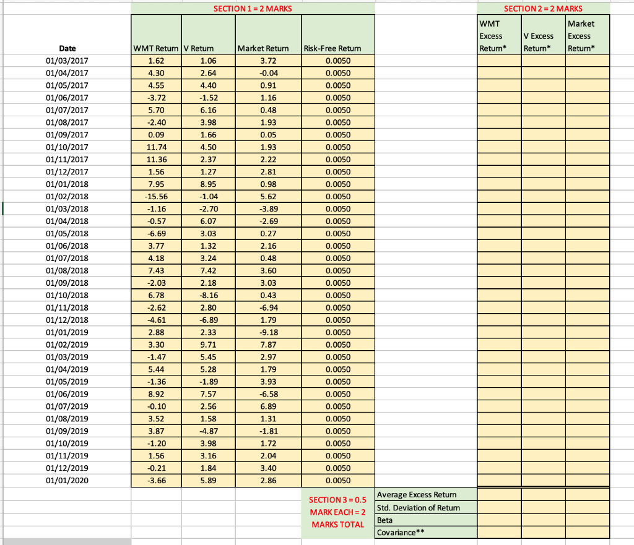This screenshot has height=545, width=634.
Task: Select the SECTION 3 marks note cell
Action: [x=337, y=512]
